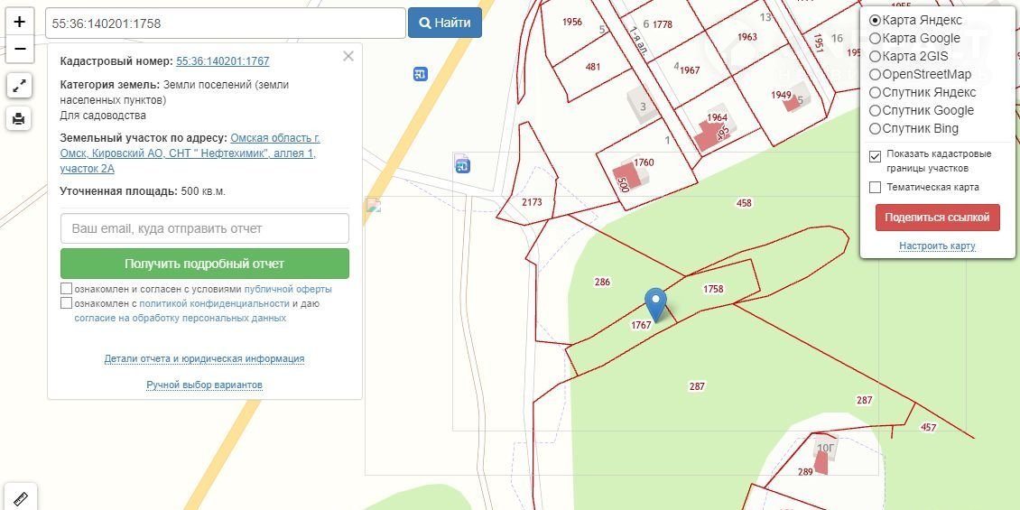Click the blue location pin marker
1020x510 pixels.
[656, 303]
